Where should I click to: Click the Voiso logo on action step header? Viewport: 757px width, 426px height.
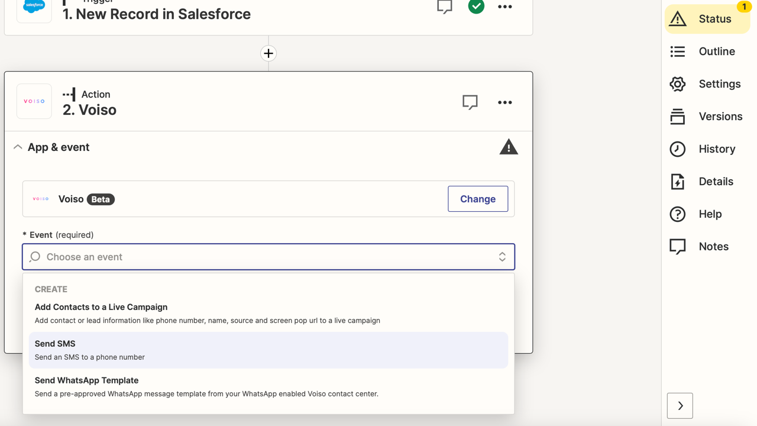pos(34,101)
